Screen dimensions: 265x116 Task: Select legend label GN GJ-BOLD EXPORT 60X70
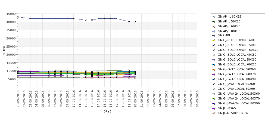[x=238, y=50]
